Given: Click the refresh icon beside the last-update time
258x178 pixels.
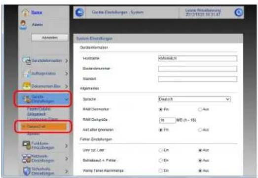Looking at the screenshot, I should pos(238,12).
